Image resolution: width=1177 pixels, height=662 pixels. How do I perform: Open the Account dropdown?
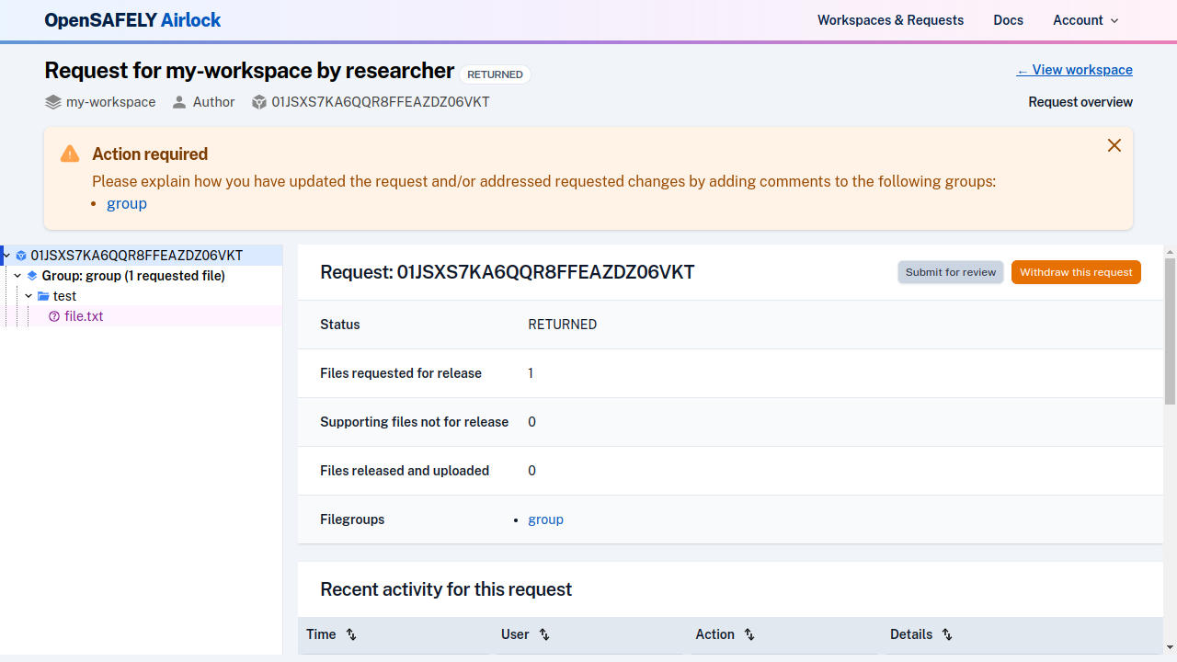pos(1085,20)
